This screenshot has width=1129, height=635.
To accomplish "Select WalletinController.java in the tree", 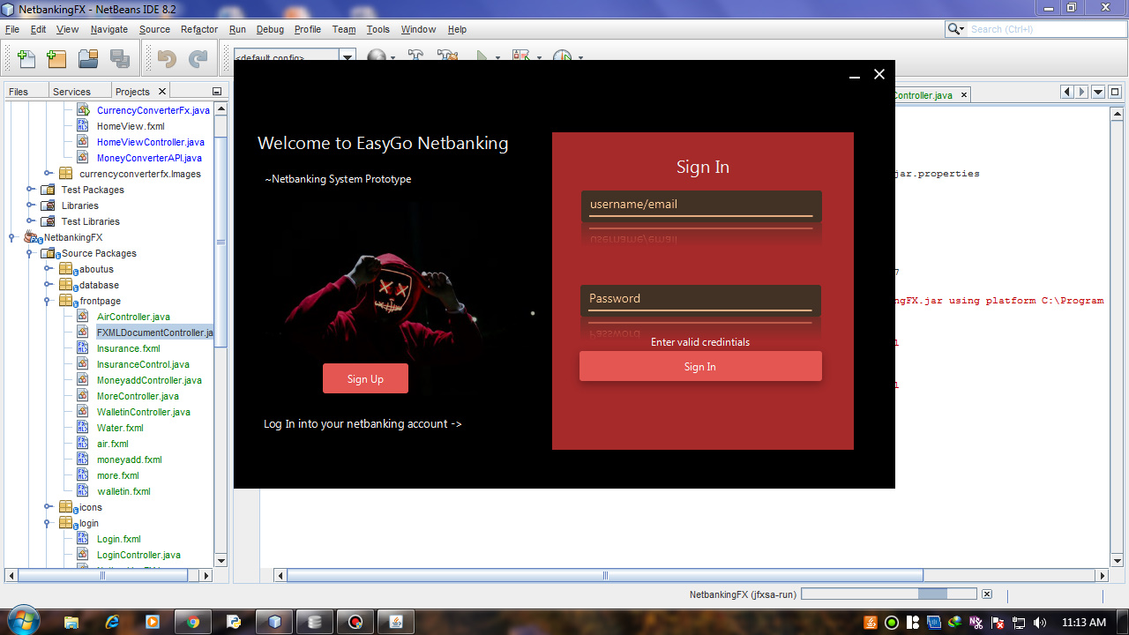I will [144, 412].
